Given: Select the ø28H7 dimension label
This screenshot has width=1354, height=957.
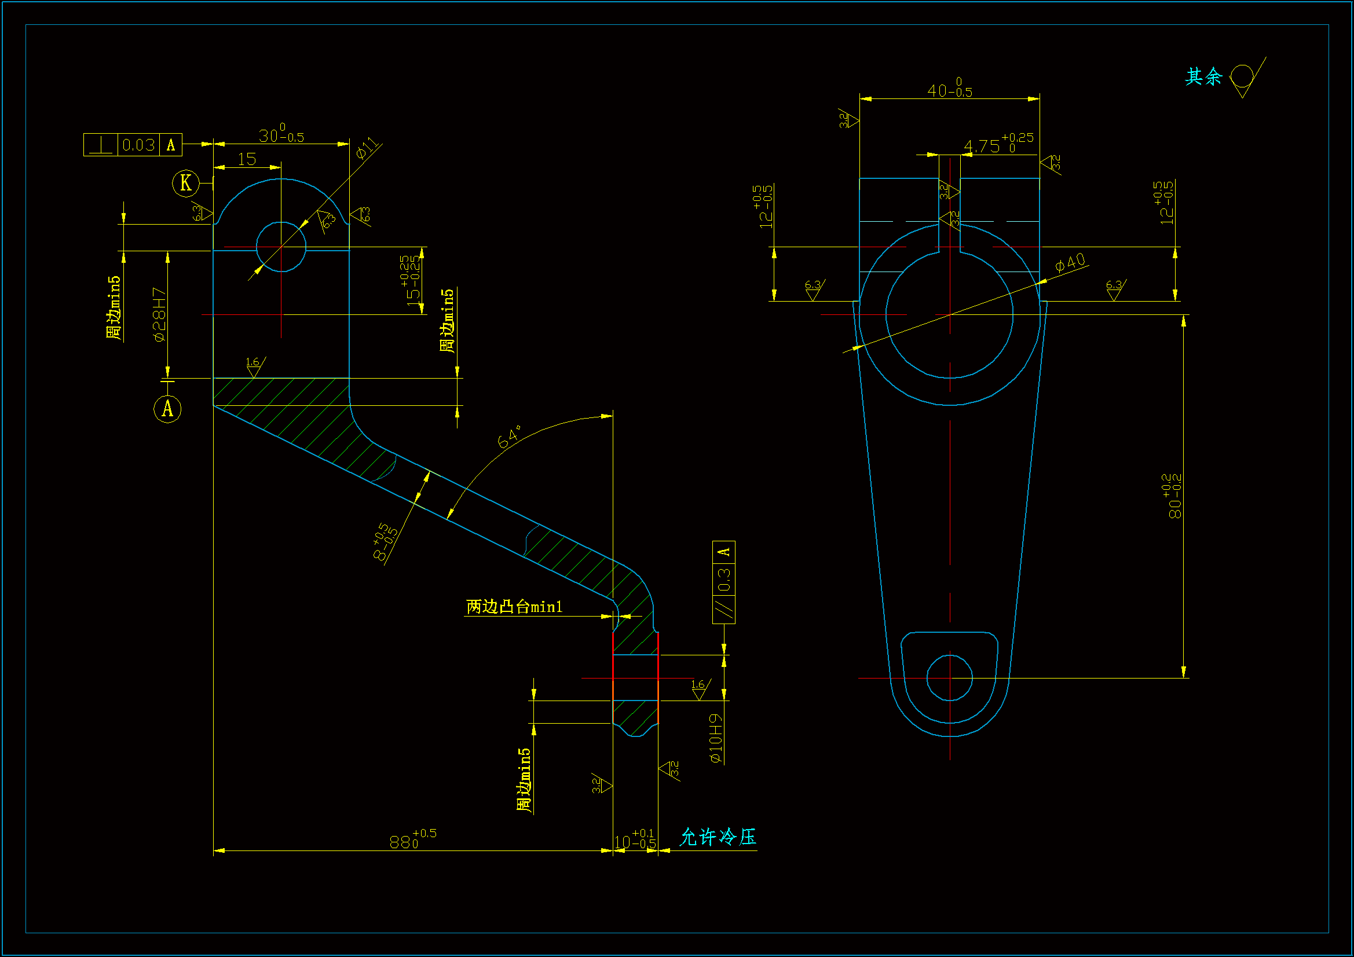Looking at the screenshot, I should click(x=159, y=314).
